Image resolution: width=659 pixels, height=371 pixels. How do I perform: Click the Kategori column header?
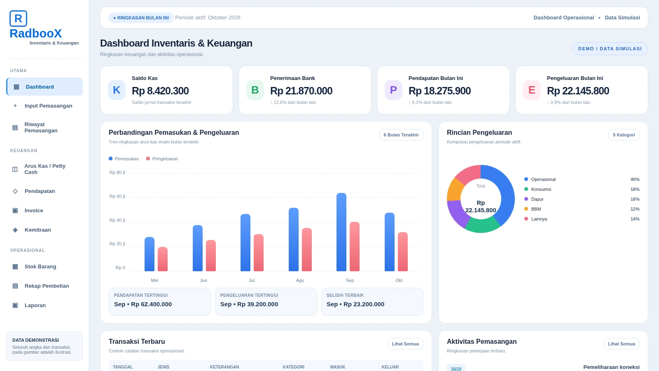(x=294, y=367)
